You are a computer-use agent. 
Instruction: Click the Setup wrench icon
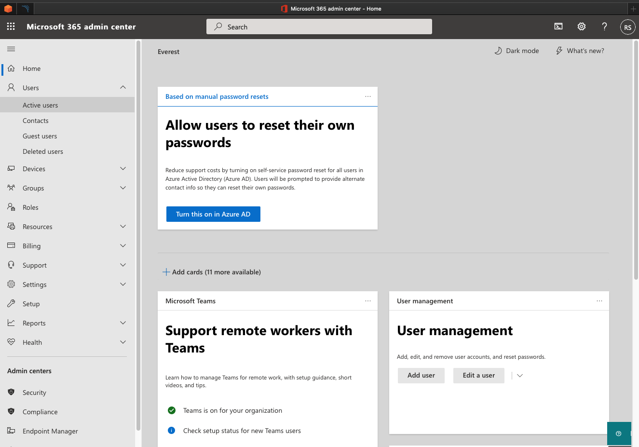[x=11, y=303]
